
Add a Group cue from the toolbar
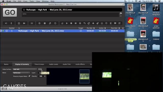click(62, 23)
